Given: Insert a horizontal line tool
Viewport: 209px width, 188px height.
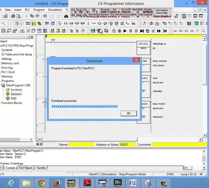Looking at the screenshot, I should 94,23.
